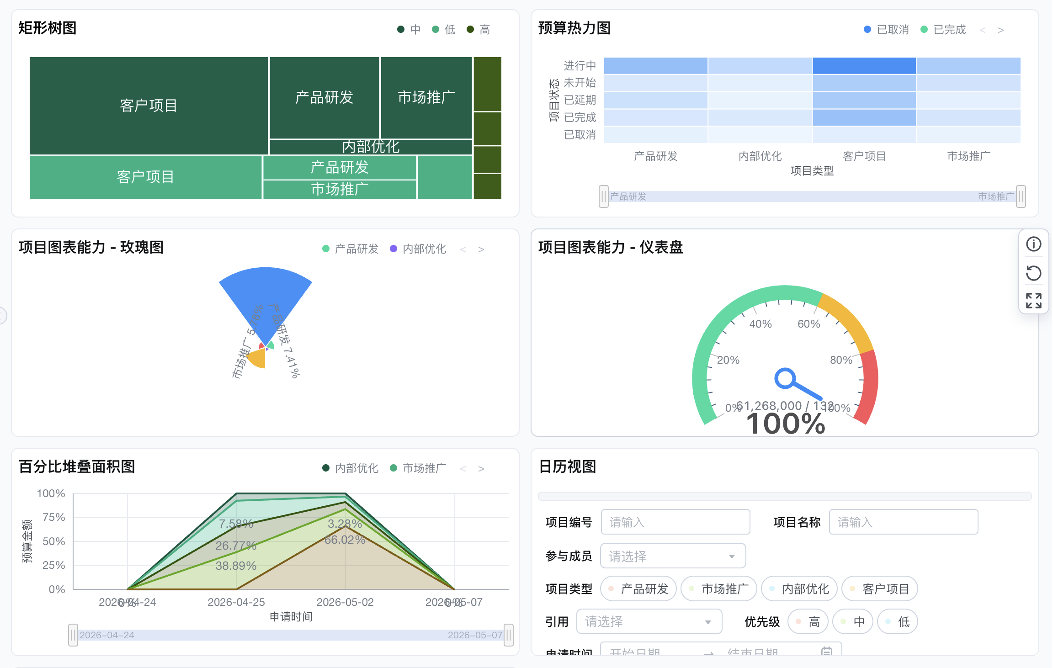Click the dark 市场推广 treemap block
This screenshot has width=1053, height=668.
[x=426, y=97]
